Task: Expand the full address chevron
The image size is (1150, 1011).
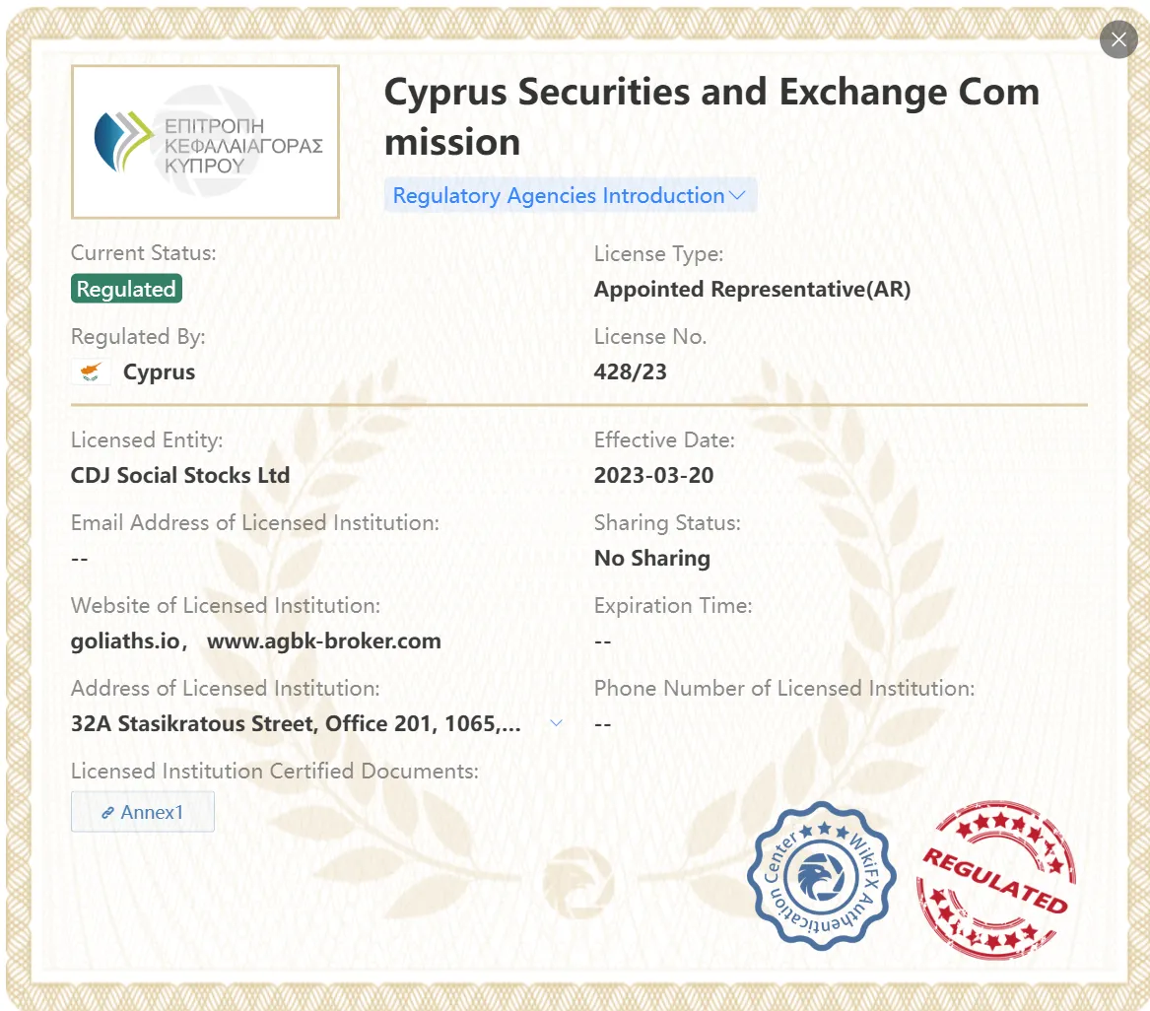Action: pos(557,723)
